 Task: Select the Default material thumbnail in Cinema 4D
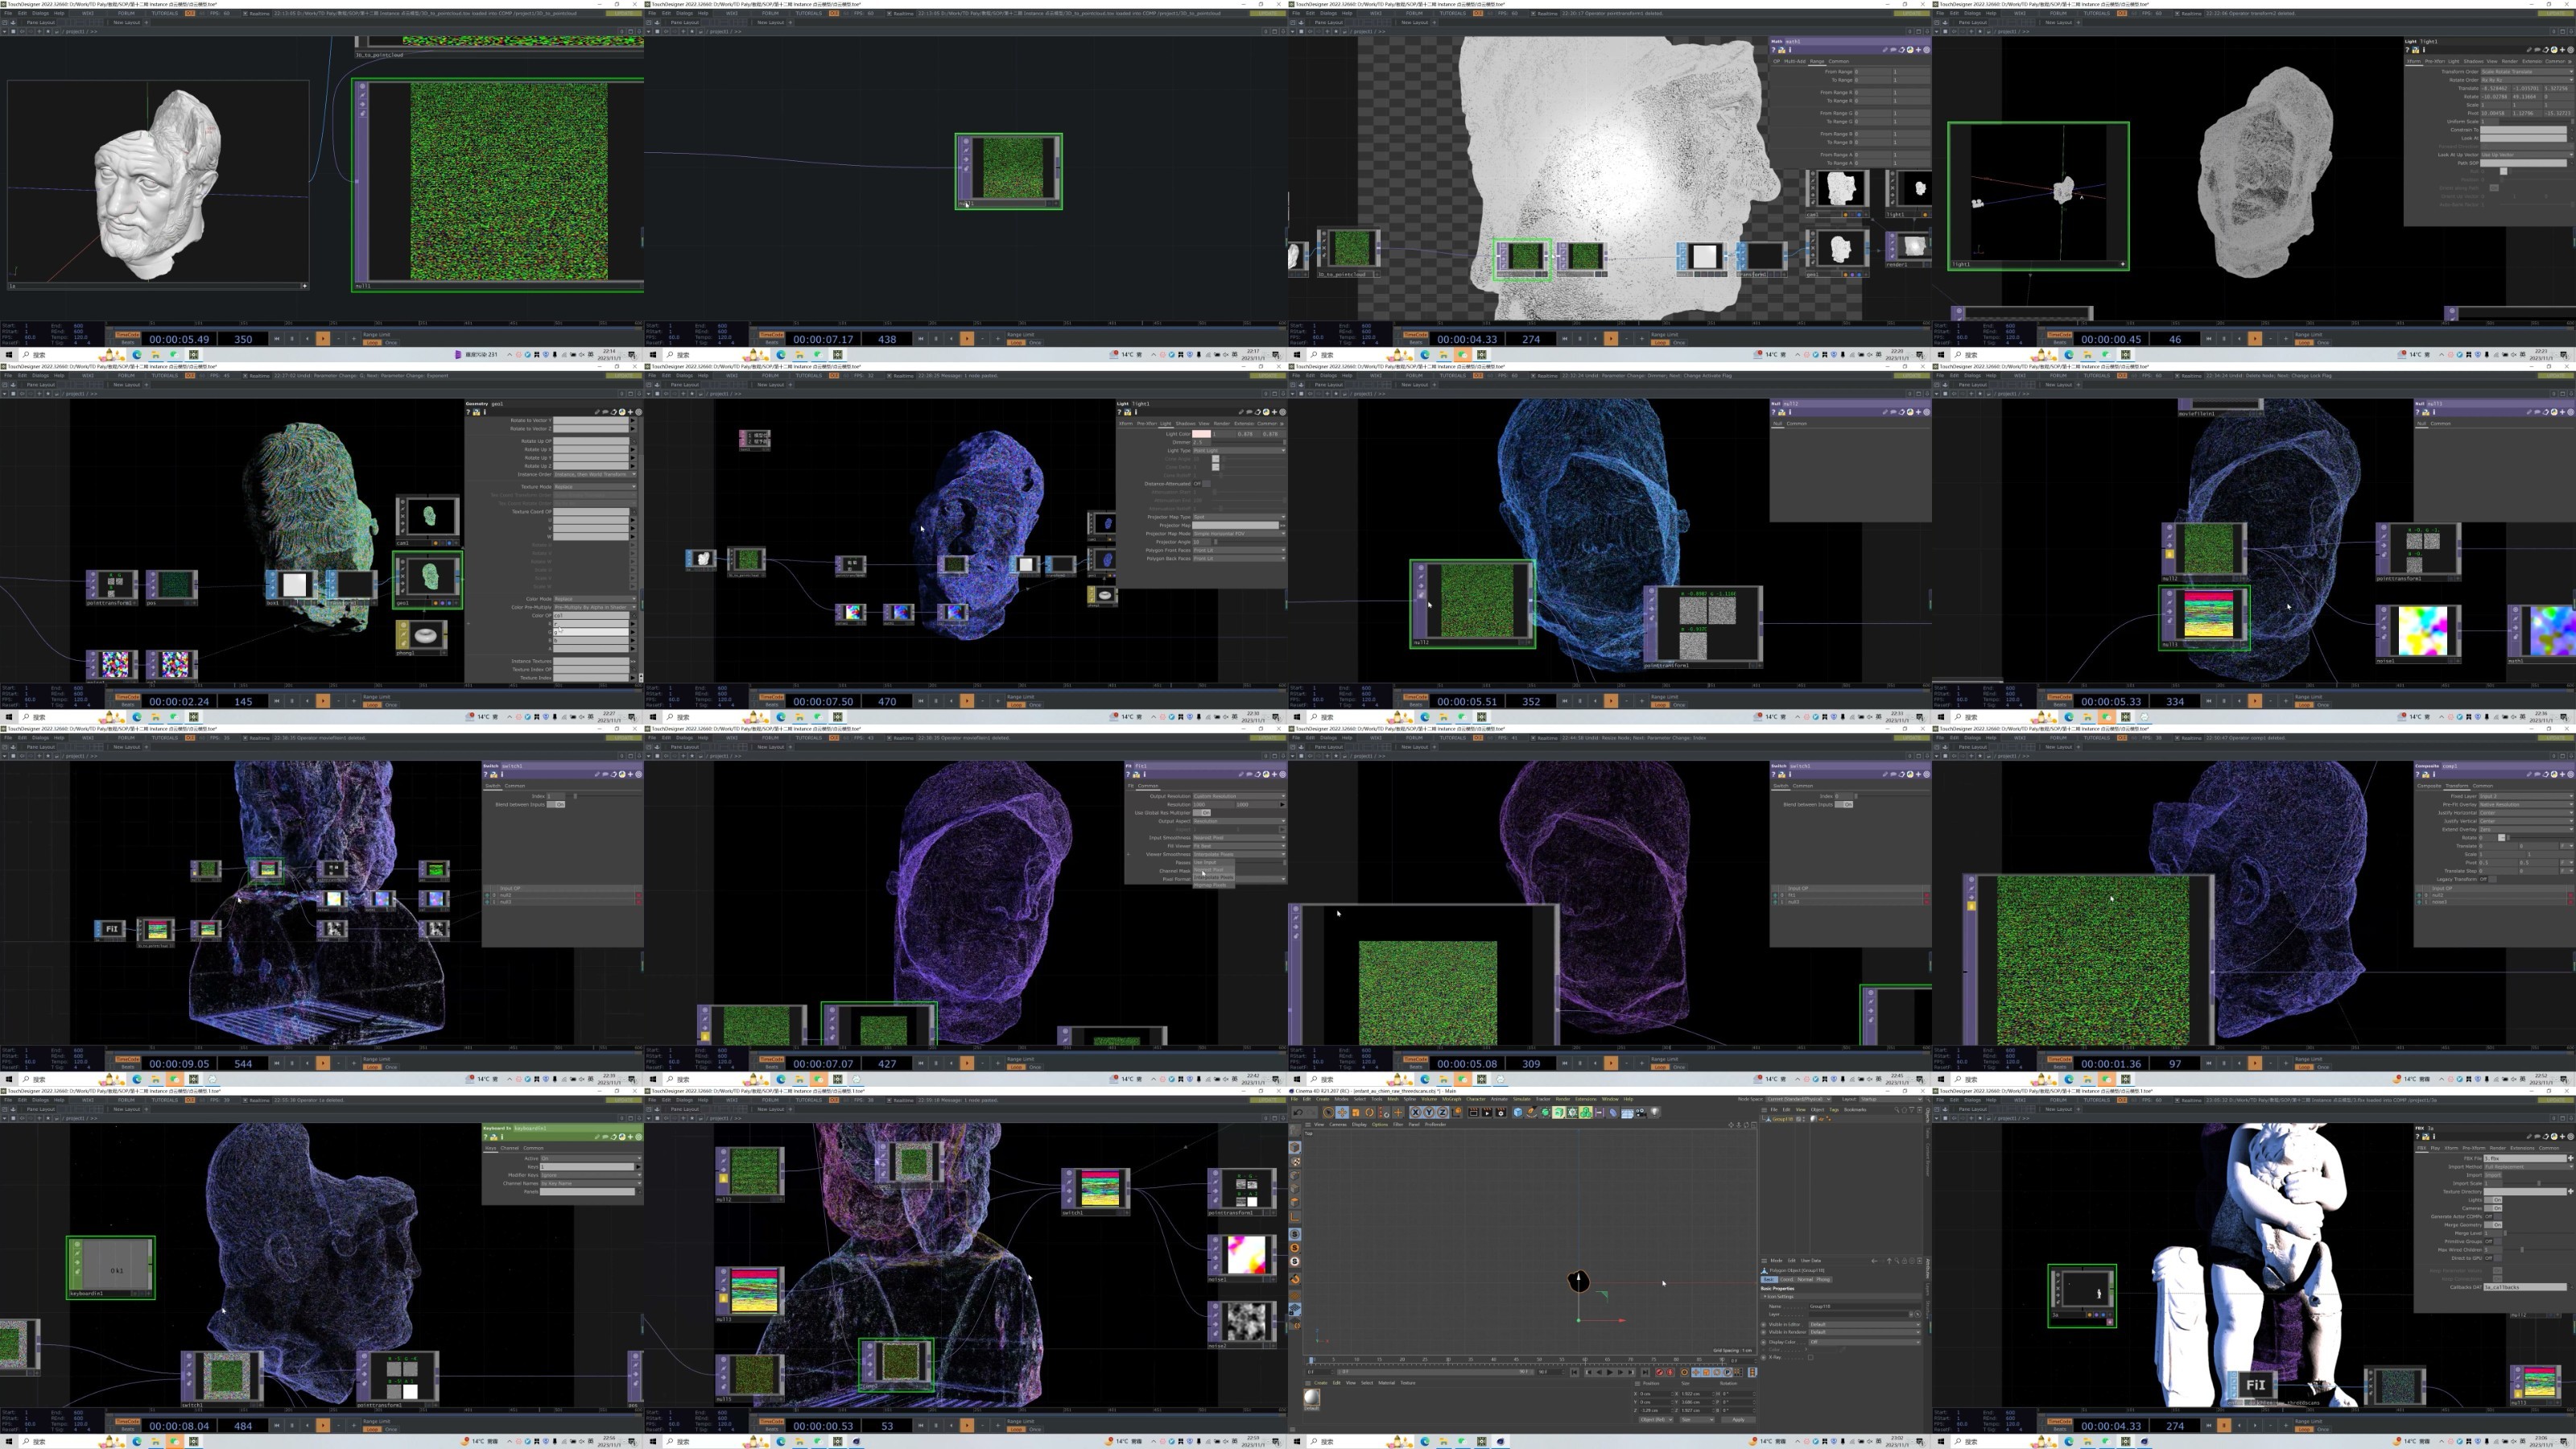(1312, 1397)
